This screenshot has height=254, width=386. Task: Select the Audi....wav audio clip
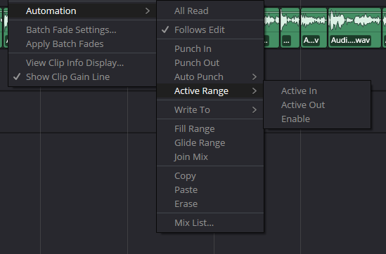click(x=355, y=28)
